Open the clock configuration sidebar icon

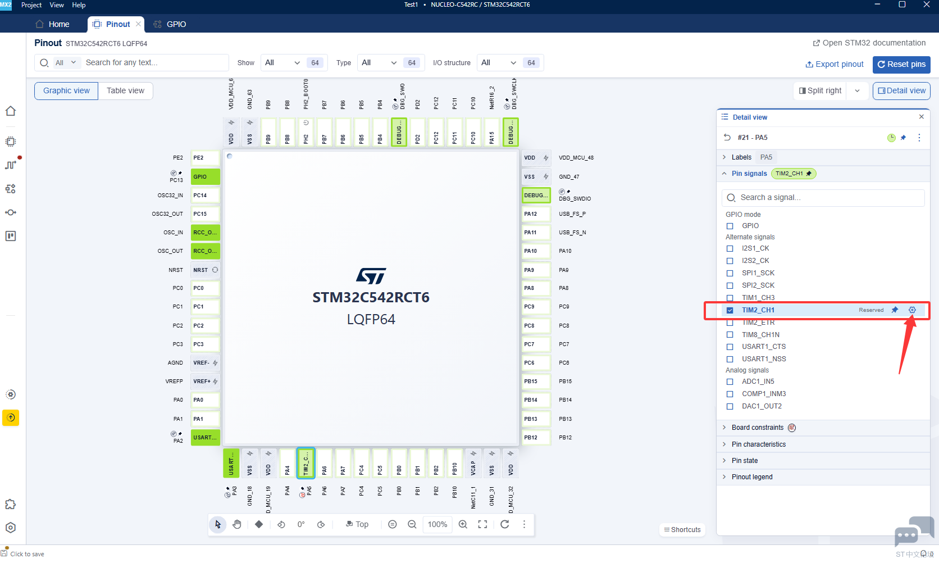click(x=11, y=165)
